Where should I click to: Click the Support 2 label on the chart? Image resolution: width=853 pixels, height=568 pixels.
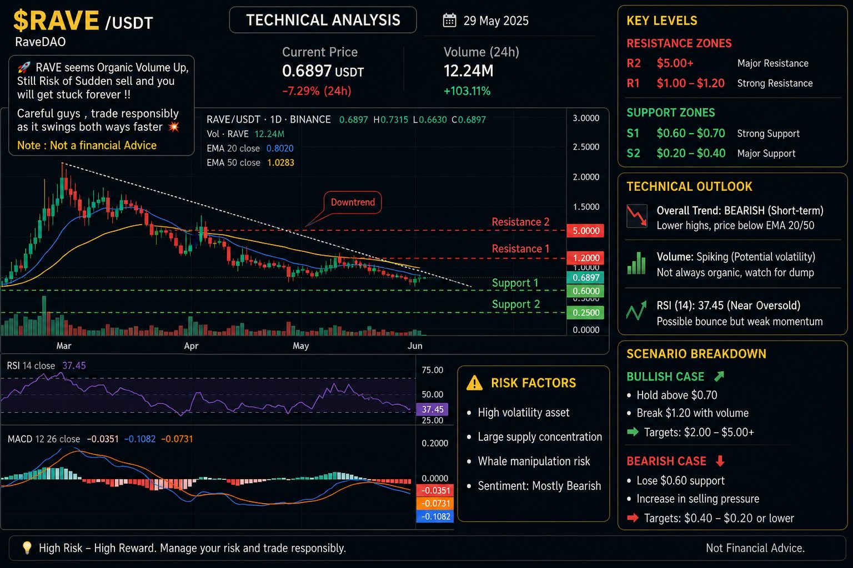click(x=515, y=305)
